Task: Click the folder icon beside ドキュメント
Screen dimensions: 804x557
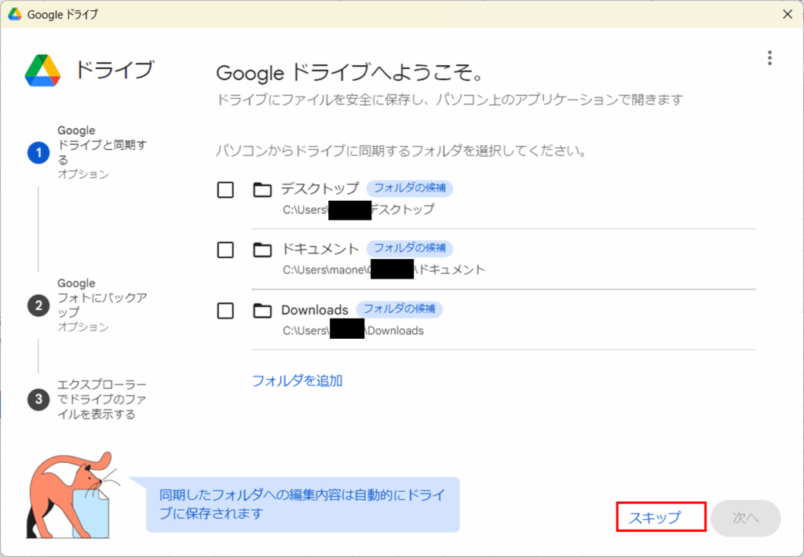Action: coord(262,250)
